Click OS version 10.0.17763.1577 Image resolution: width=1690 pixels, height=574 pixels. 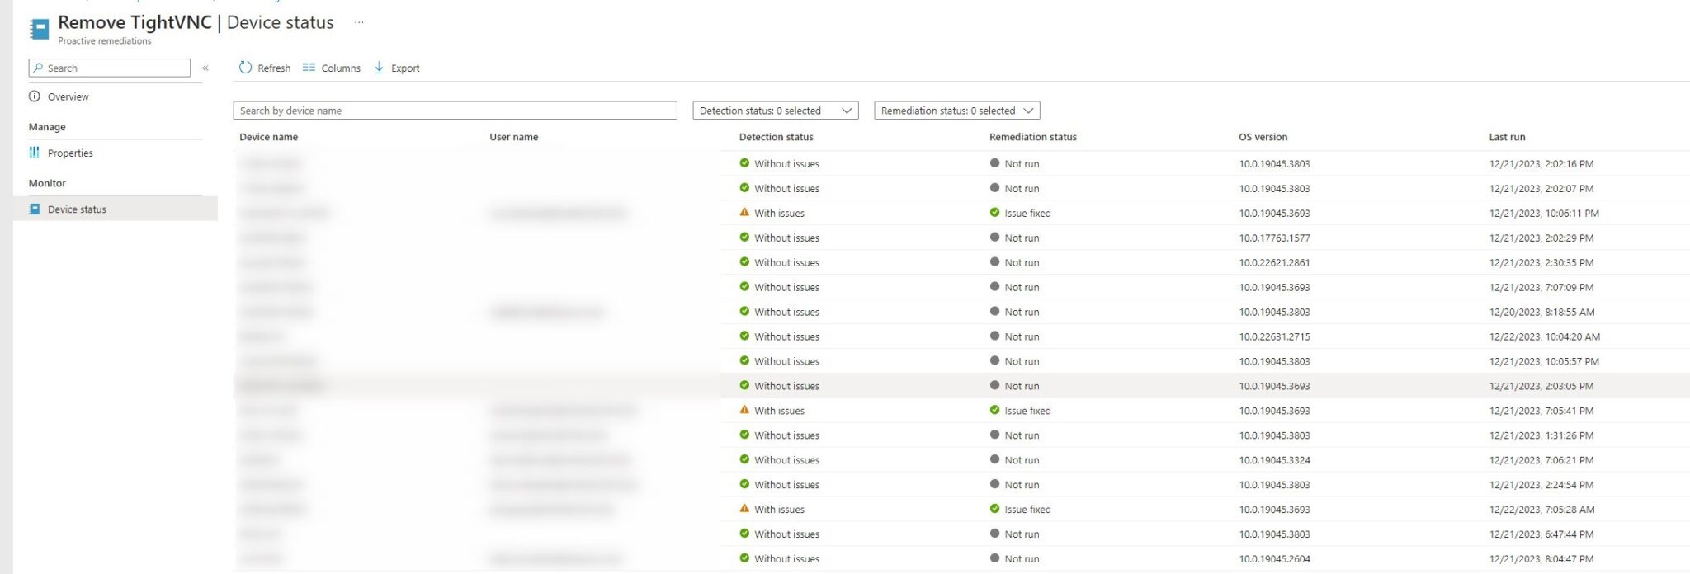(1274, 238)
